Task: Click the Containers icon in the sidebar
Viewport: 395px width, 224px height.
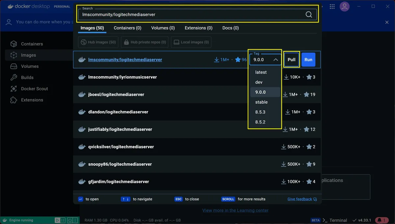Action: (x=13, y=44)
